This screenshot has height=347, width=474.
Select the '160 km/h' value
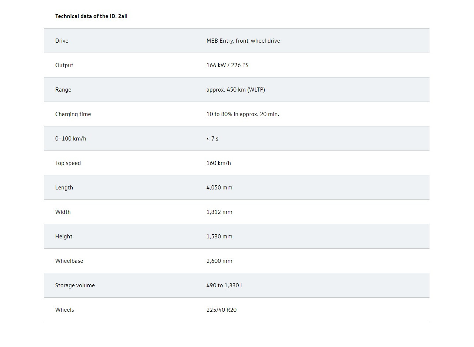[219, 163]
